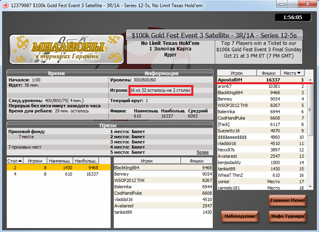Click the Наблюдение button
Viewport: 319px width, 232px height.
point(240,217)
